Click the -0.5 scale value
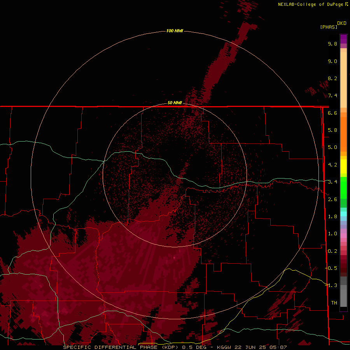Screen dimensions: 350x350 (x=331, y=268)
